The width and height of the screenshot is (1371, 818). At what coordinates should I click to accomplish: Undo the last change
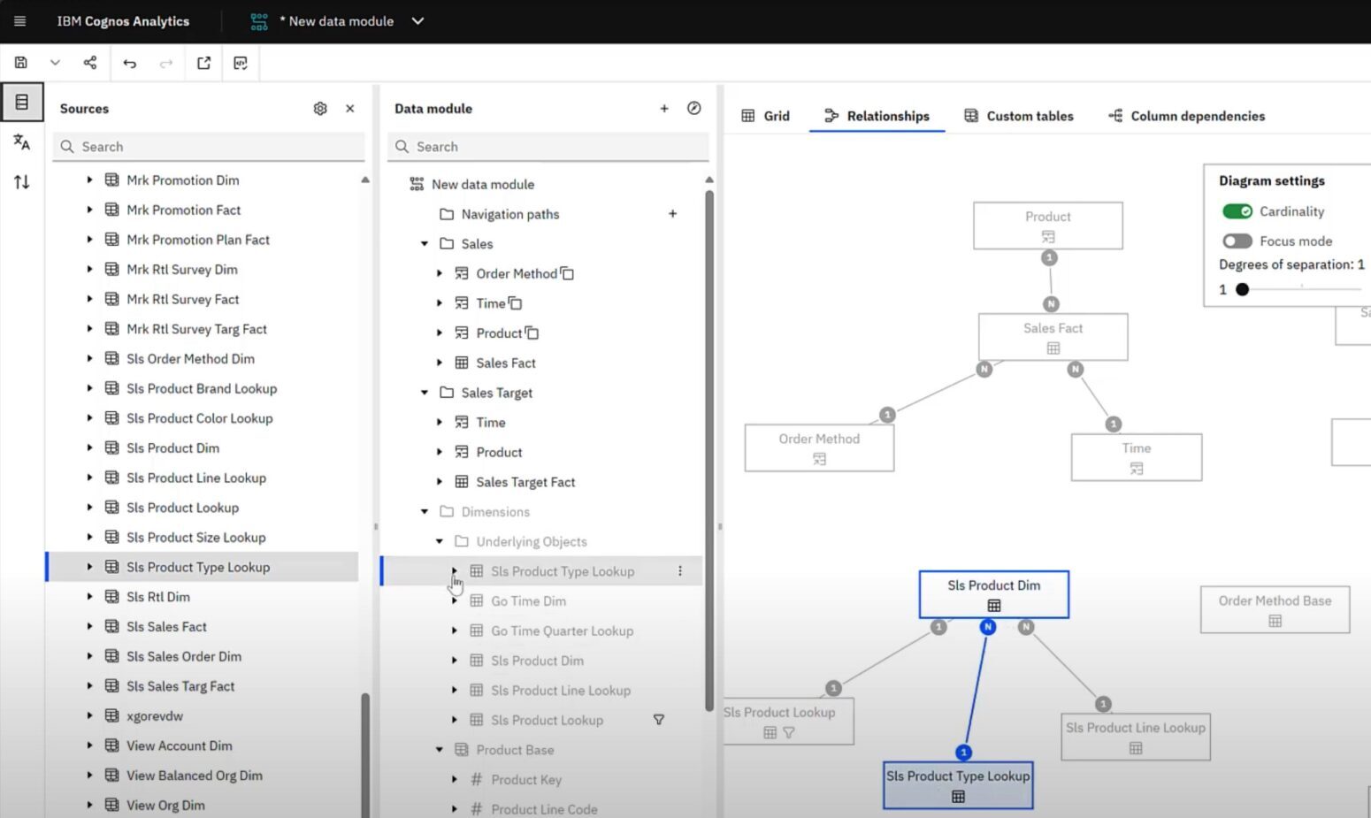pyautogui.click(x=129, y=63)
